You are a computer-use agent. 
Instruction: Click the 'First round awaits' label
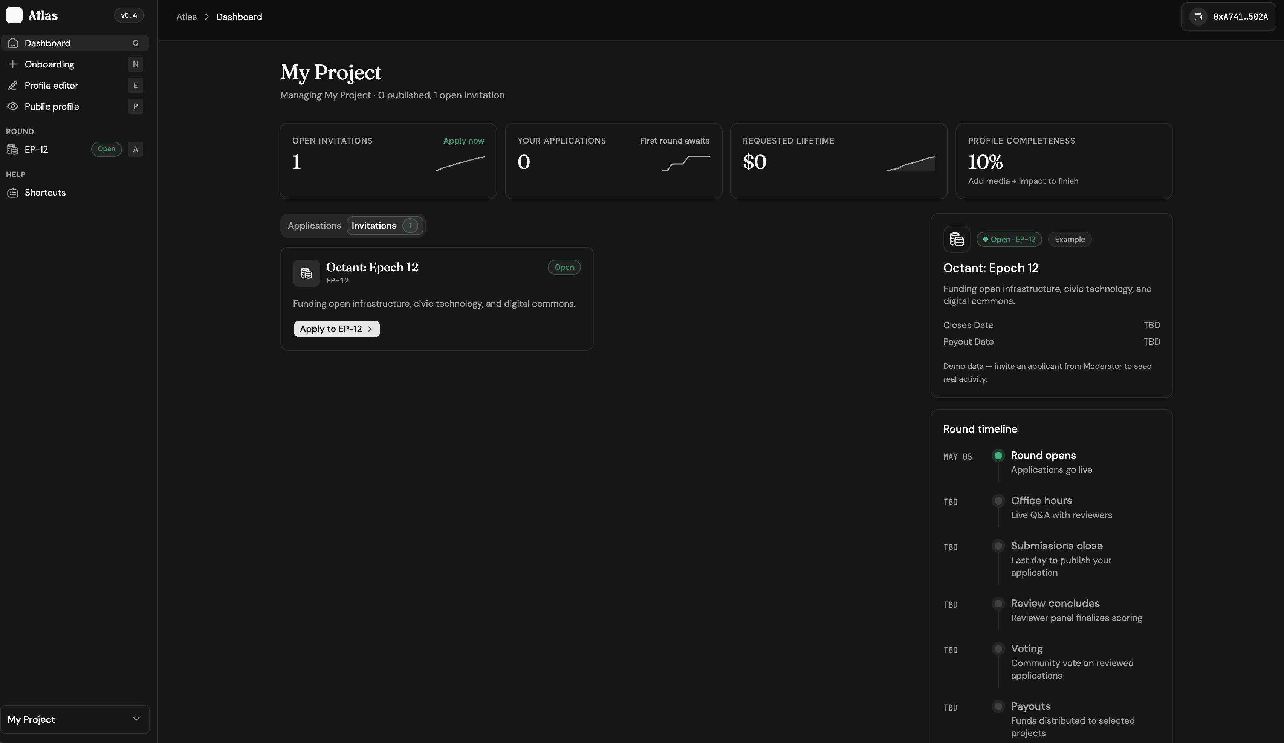(x=675, y=141)
